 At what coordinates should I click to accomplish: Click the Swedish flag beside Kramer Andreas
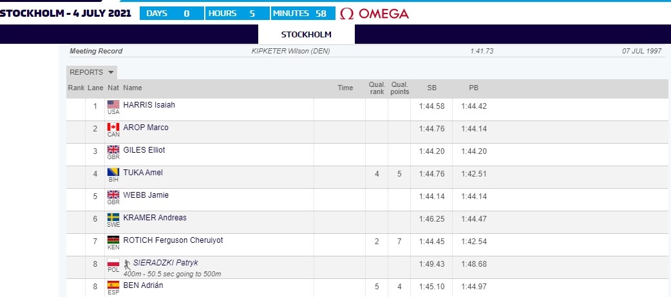tap(113, 217)
